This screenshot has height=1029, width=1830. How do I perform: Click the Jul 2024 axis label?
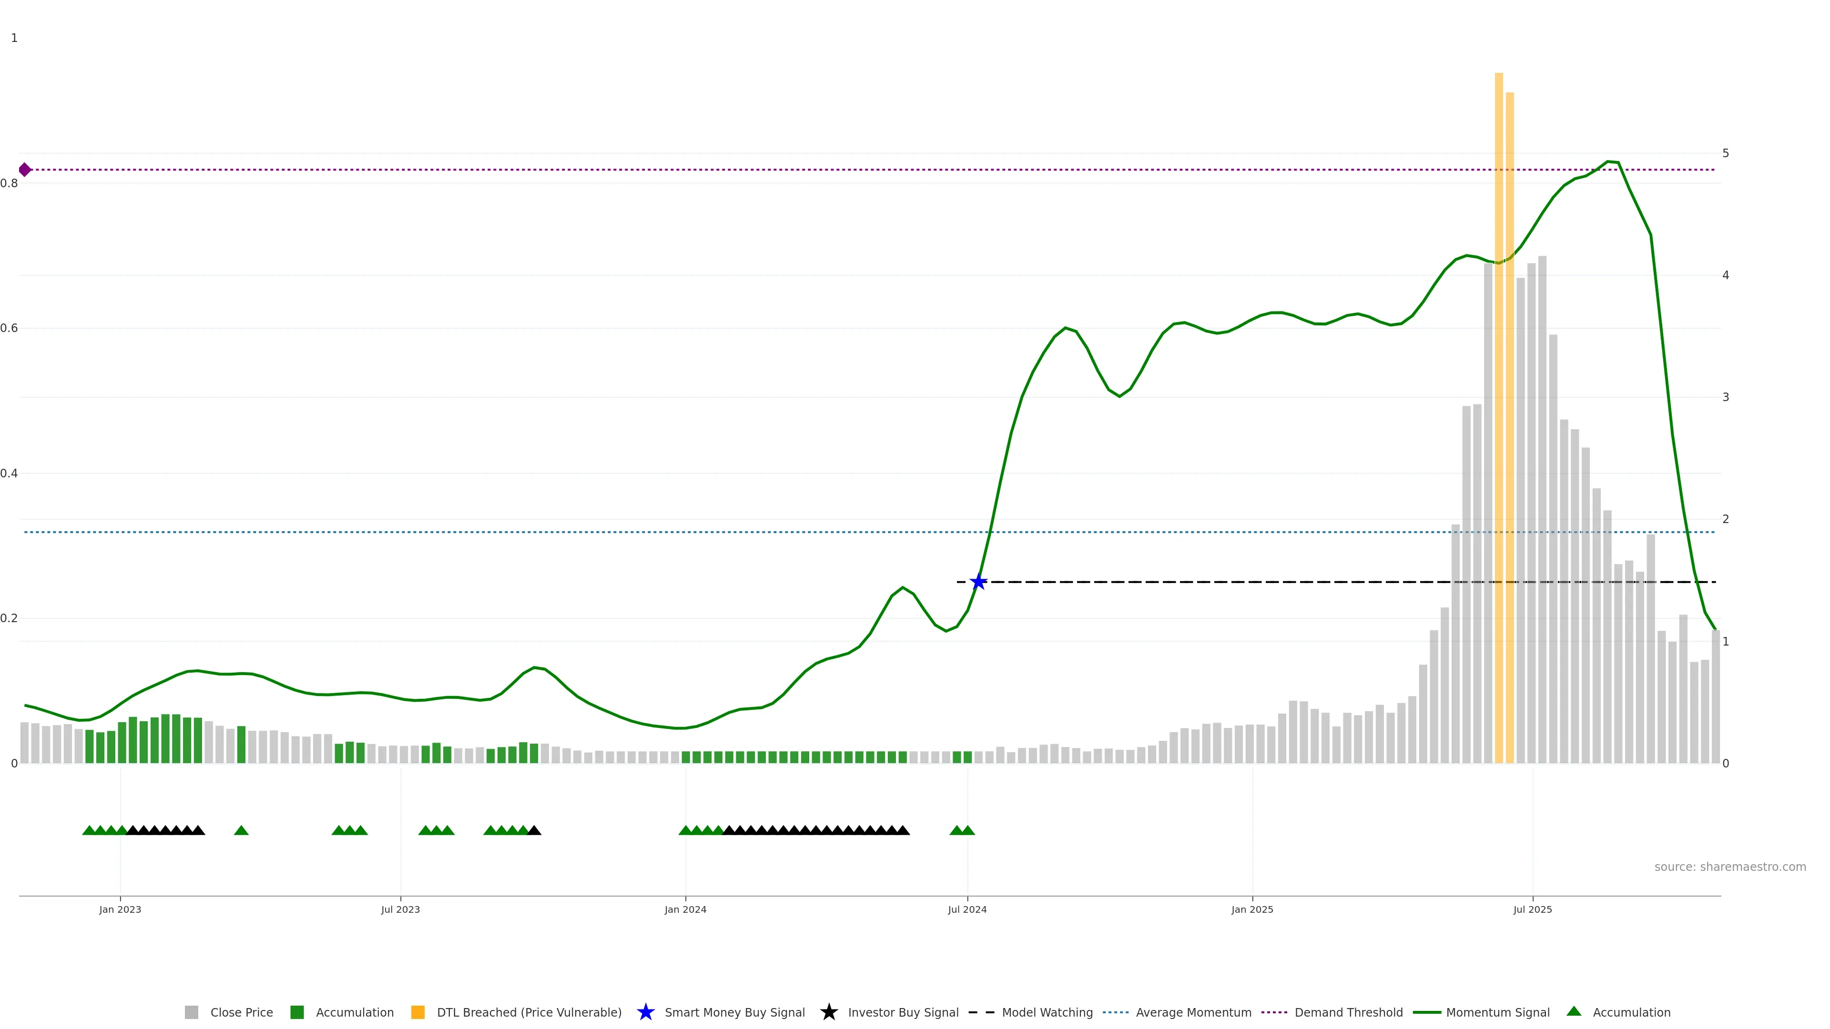[967, 909]
